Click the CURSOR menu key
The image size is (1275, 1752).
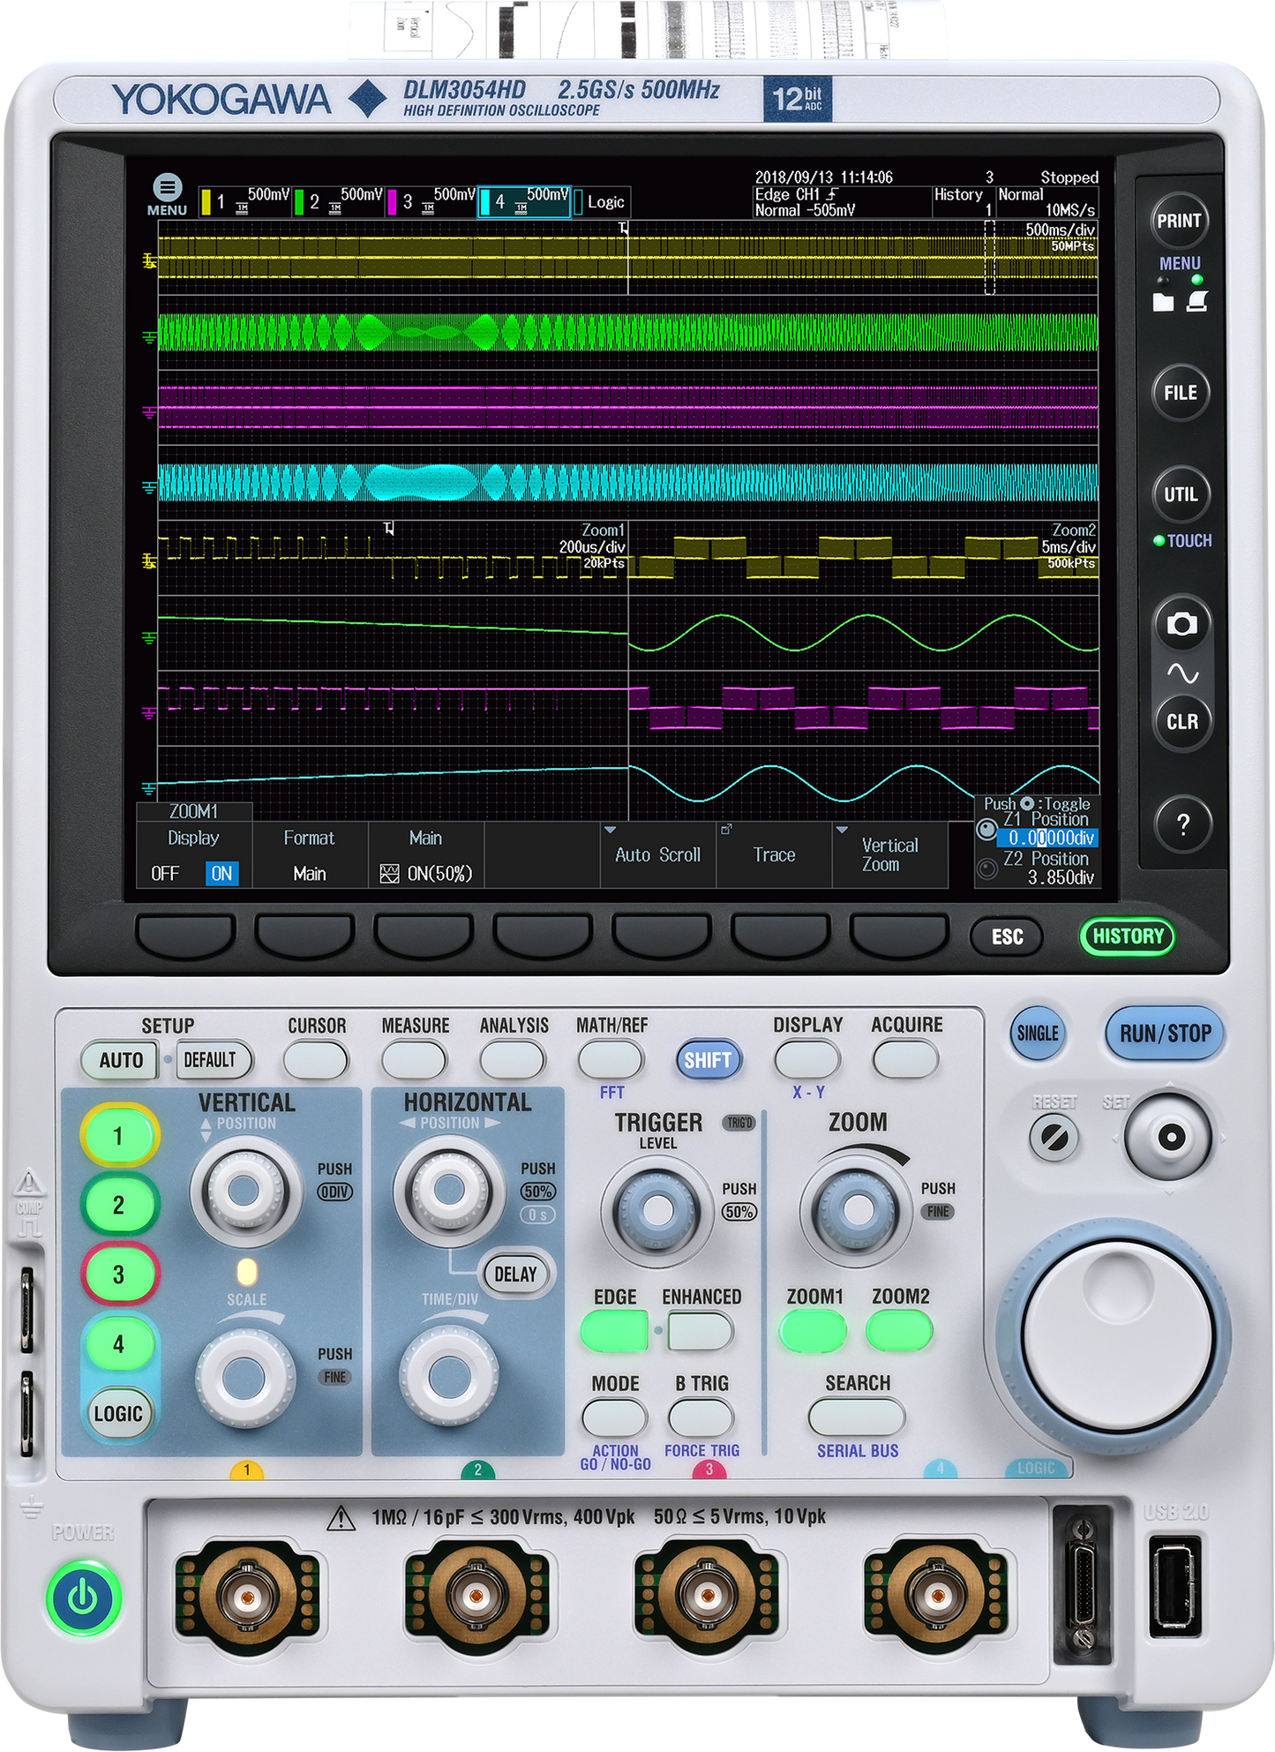point(316,1060)
